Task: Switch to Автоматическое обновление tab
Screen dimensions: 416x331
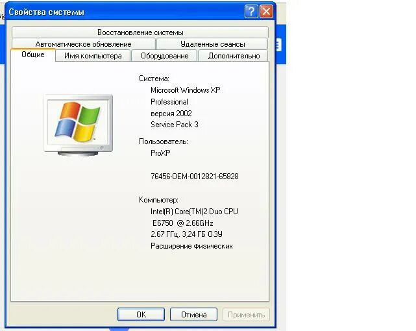Action: [84, 43]
